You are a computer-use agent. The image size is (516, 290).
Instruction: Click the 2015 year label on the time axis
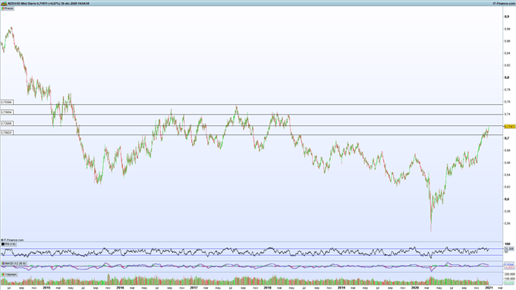tap(47, 288)
